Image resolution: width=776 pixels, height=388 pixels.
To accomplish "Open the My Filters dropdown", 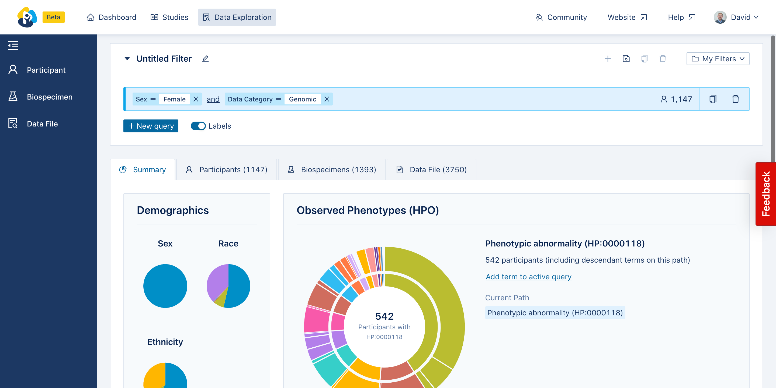I will pos(718,59).
